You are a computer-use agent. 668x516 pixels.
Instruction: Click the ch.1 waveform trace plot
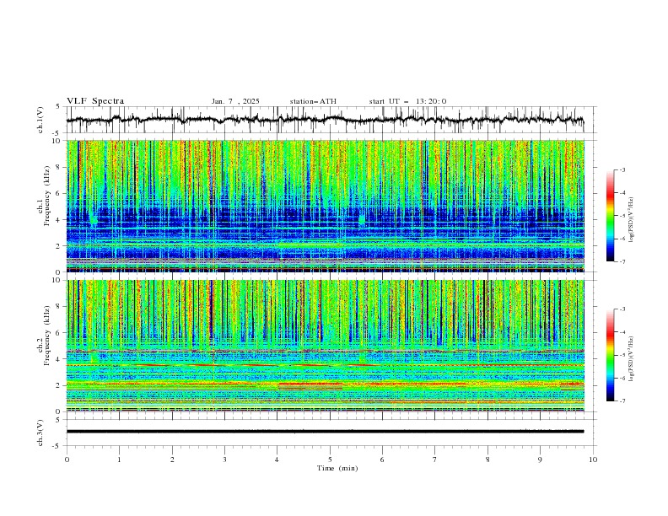click(325, 120)
